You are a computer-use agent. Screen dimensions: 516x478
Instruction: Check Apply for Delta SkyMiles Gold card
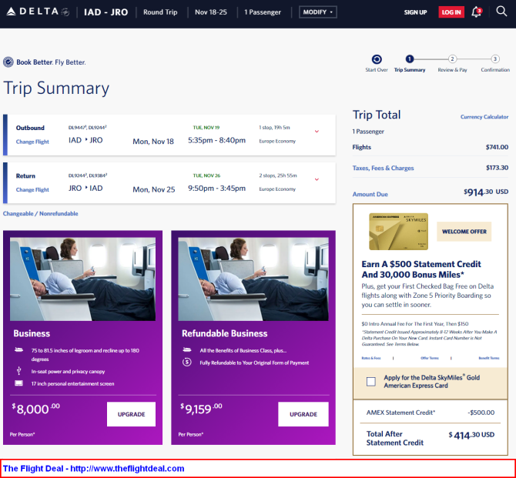click(x=371, y=381)
